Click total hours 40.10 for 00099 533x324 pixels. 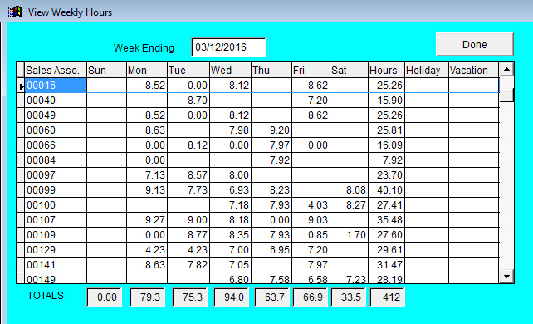(387, 190)
